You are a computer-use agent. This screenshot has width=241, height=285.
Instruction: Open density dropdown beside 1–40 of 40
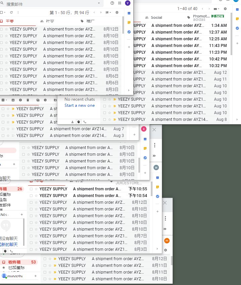coord(216,9)
